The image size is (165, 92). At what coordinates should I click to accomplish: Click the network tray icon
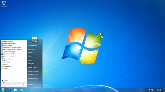[x=152, y=90]
